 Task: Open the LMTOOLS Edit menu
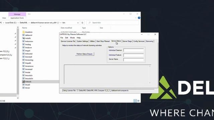[67, 38]
